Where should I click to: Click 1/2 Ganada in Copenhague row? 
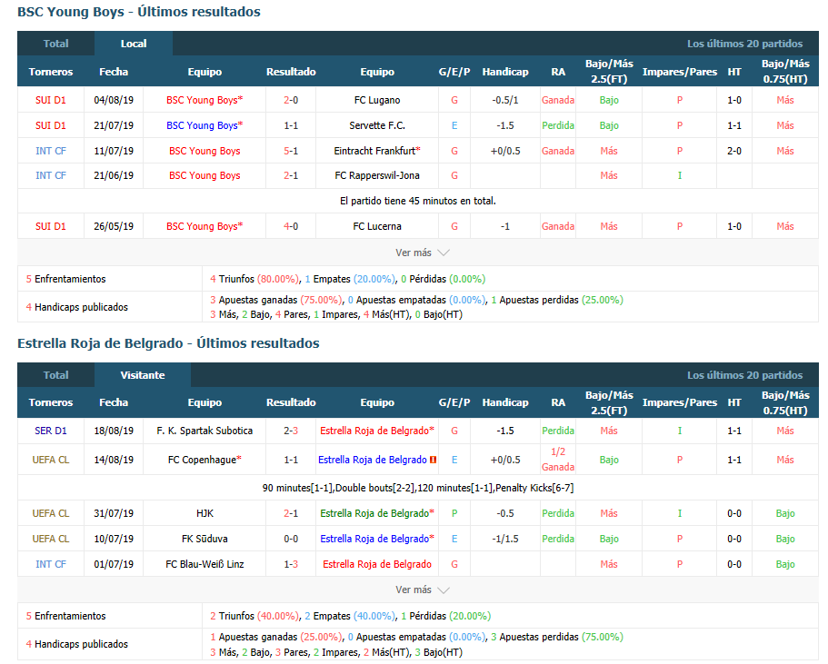tap(558, 460)
